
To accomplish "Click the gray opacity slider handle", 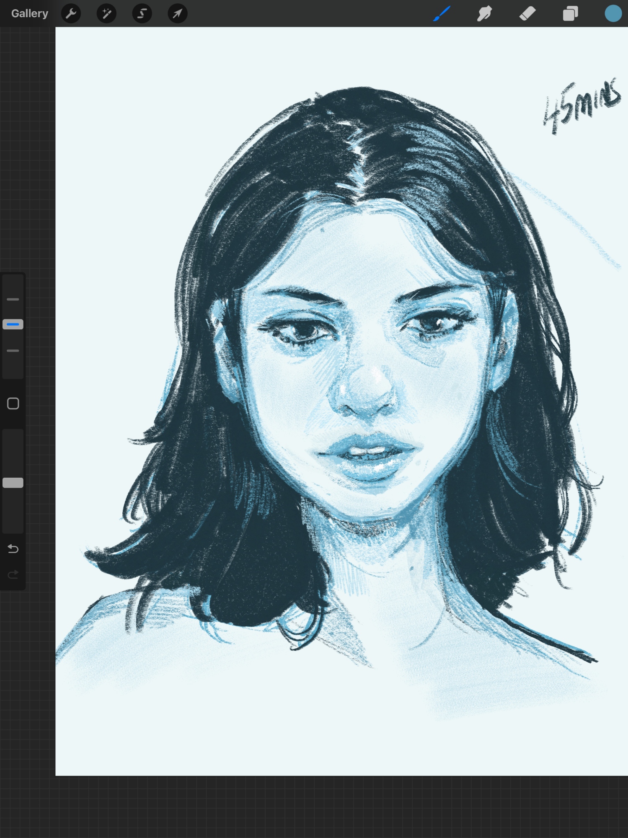I will click(13, 483).
